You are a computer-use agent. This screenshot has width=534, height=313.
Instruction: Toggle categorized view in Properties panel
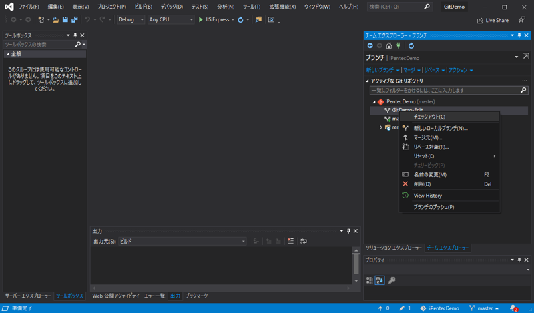point(370,280)
